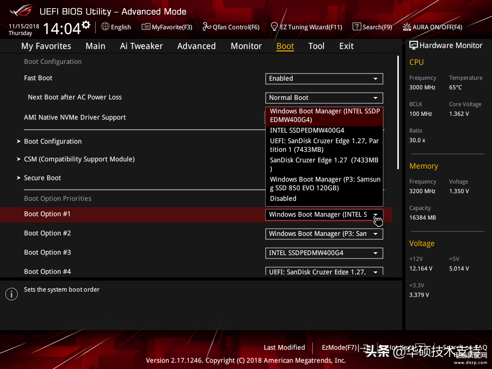Click the Core Voltage value 1.362 V
This screenshot has width=492, height=369.
click(x=459, y=113)
